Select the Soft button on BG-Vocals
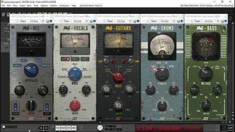This screenshot has height=132, width=235. (65, 59)
